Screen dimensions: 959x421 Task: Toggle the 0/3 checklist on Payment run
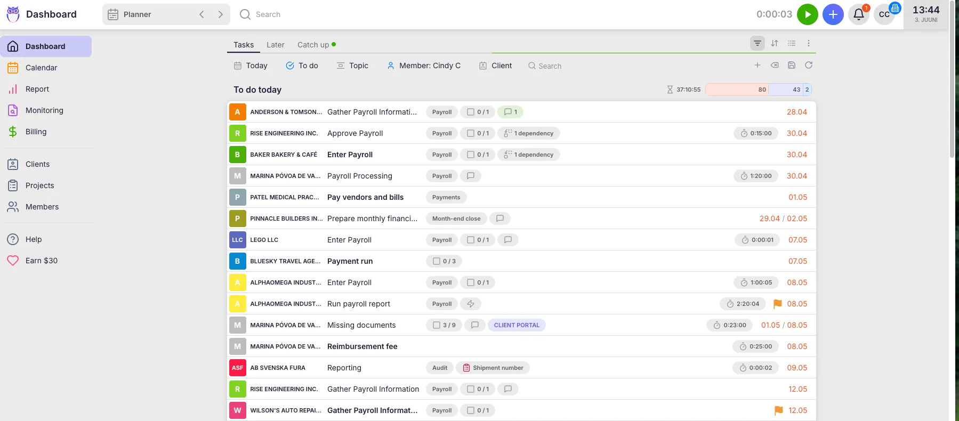click(x=444, y=261)
